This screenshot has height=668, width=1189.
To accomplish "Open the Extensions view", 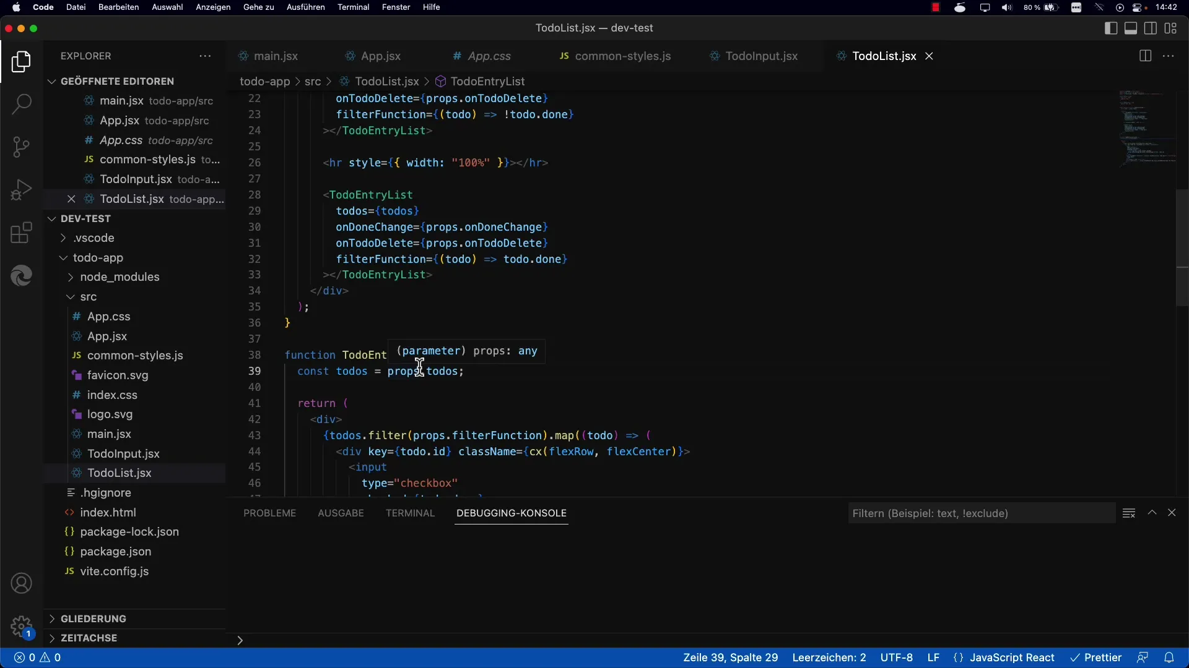I will point(21,233).
